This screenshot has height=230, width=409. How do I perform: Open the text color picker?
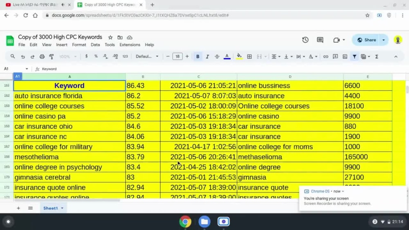227,56
